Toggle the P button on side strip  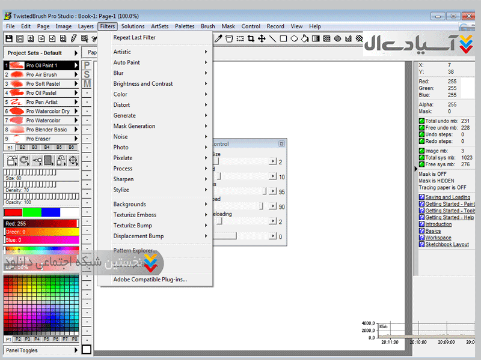point(87,65)
